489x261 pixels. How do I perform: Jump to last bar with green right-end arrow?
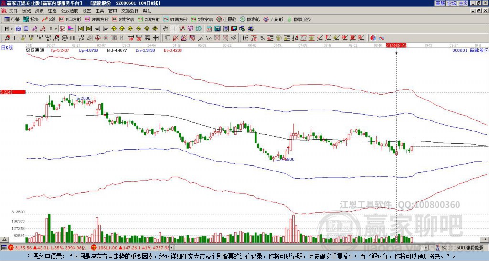89,29
